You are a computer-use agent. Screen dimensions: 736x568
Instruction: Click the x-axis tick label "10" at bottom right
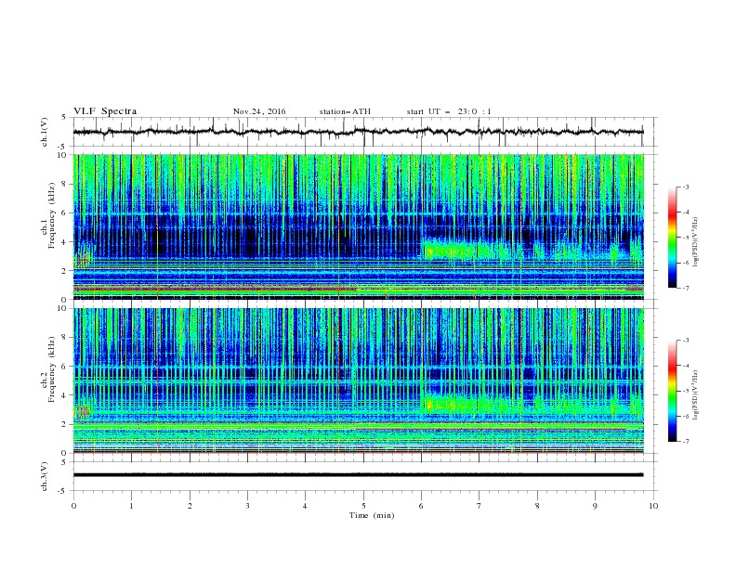pyautogui.click(x=653, y=506)
